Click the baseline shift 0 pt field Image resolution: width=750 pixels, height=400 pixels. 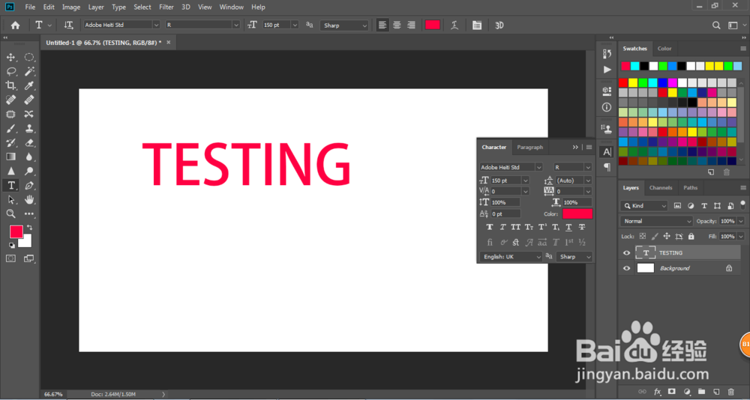505,214
